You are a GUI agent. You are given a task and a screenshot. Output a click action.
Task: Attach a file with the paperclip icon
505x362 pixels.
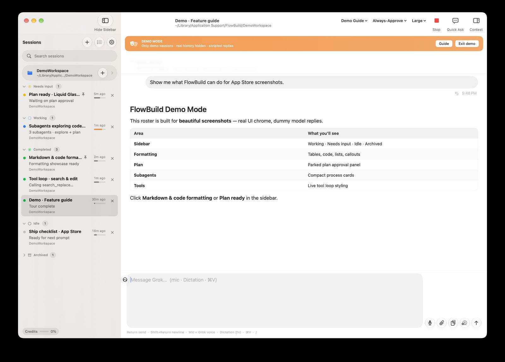(x=442, y=323)
